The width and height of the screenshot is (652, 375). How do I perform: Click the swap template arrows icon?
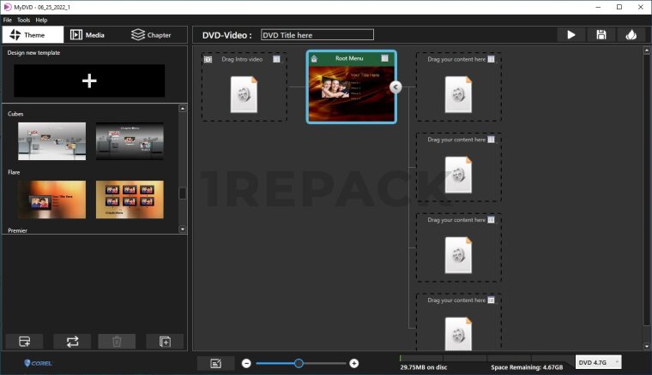click(72, 342)
